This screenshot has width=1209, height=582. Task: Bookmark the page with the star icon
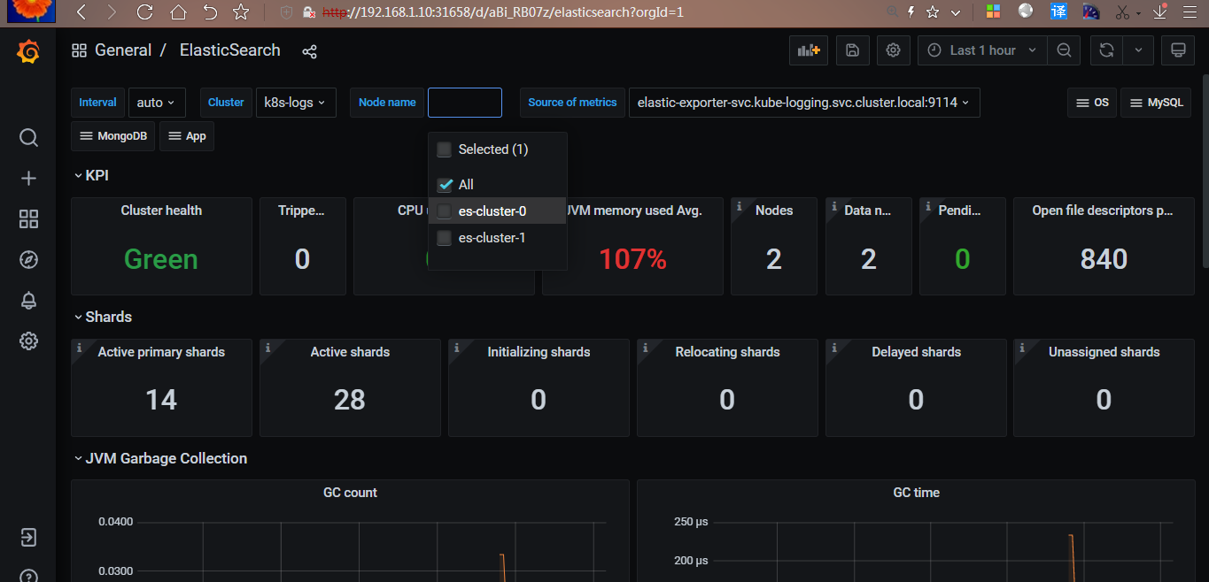240,12
